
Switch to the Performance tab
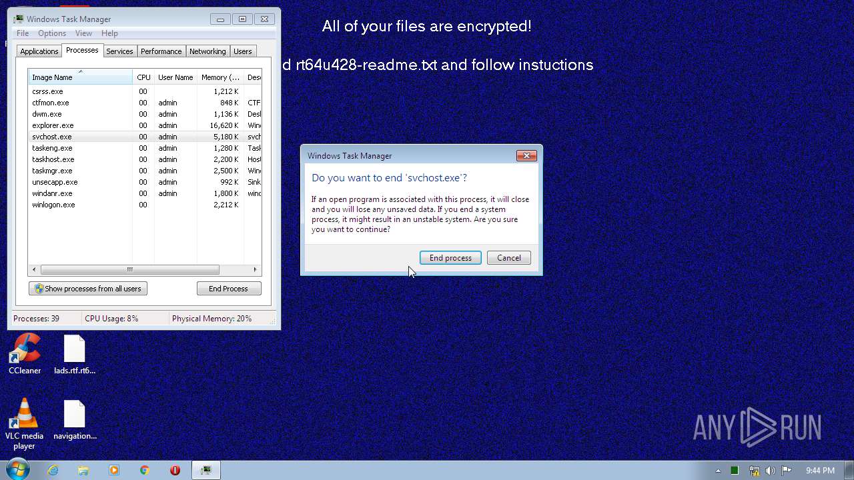pos(161,51)
